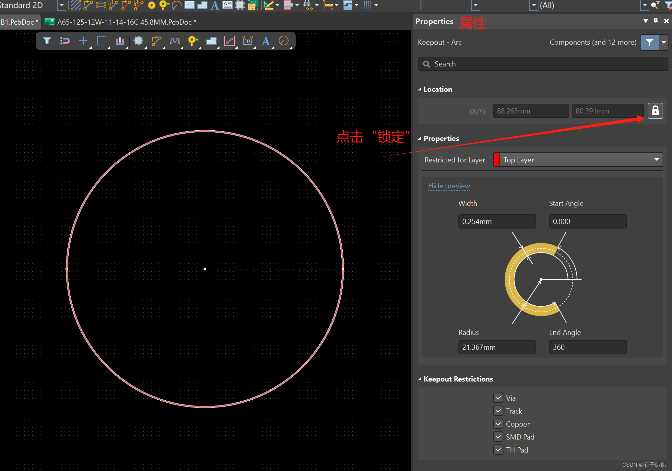Open the snap options magnet icon

(x=65, y=41)
